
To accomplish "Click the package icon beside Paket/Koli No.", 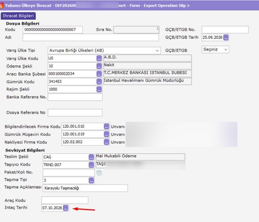I will coord(99,173).
